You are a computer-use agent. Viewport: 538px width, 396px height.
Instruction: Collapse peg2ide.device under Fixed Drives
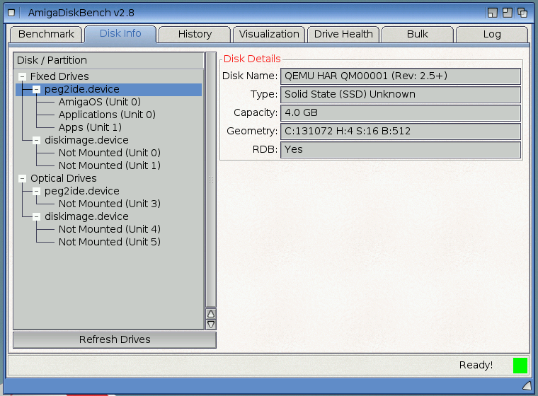pos(36,89)
